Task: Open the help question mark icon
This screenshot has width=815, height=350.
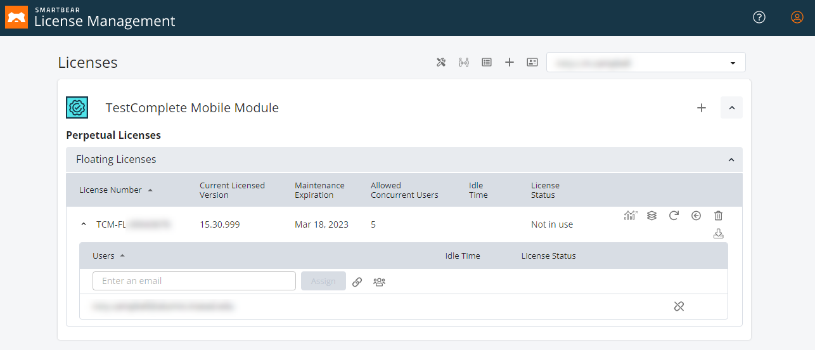Action: 759,17
